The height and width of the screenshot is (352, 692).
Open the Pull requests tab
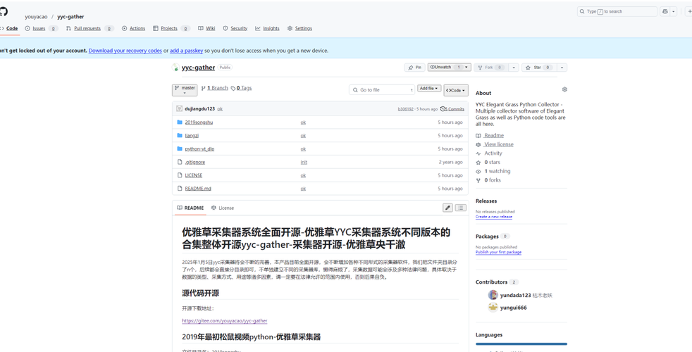(x=89, y=28)
